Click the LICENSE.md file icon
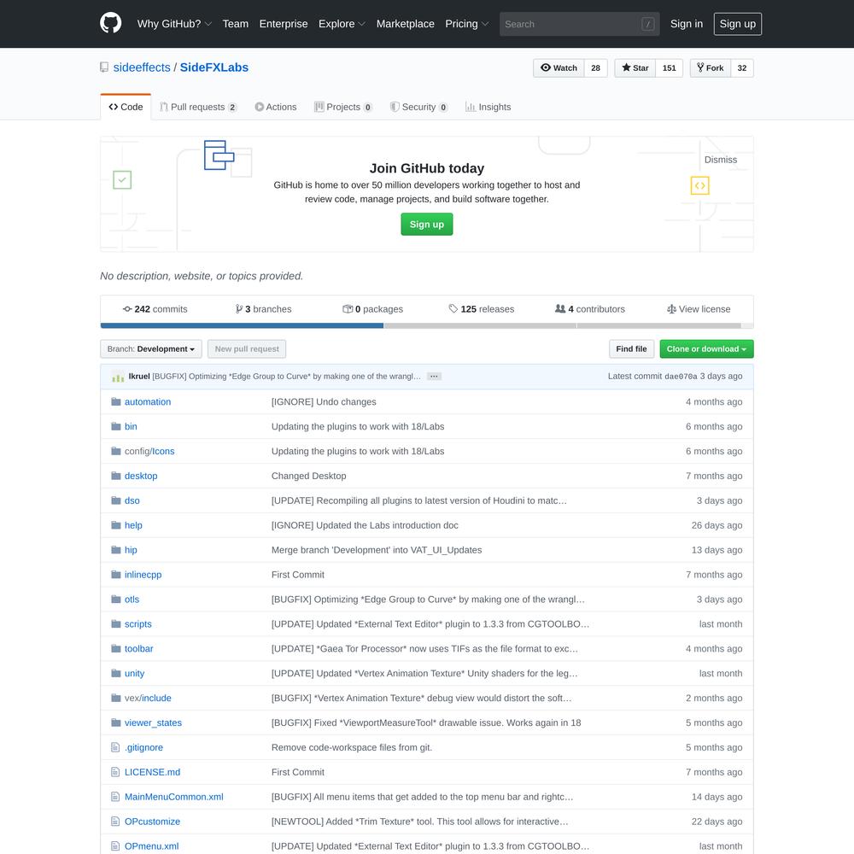This screenshot has height=854, width=854. click(115, 772)
